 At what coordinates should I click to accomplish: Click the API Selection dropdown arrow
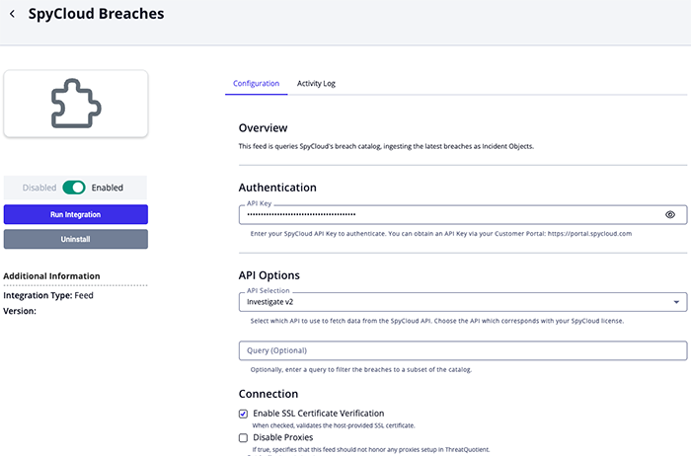(676, 302)
